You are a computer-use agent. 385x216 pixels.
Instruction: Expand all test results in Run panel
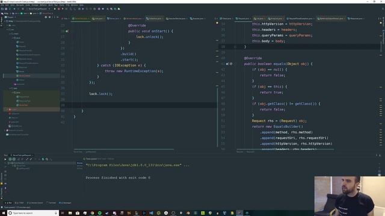click(27, 159)
